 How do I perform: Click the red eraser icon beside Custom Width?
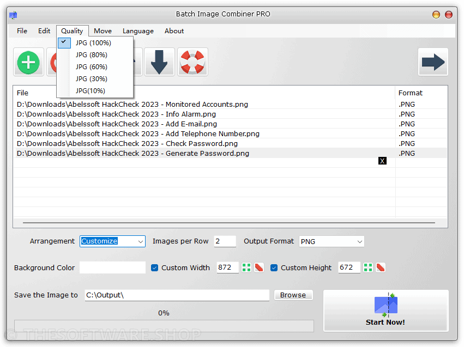coord(259,267)
